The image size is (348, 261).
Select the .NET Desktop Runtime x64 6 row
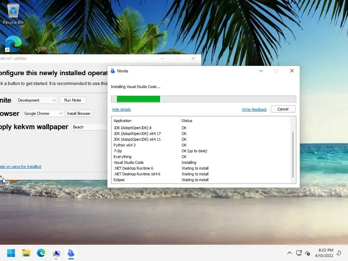point(201,174)
